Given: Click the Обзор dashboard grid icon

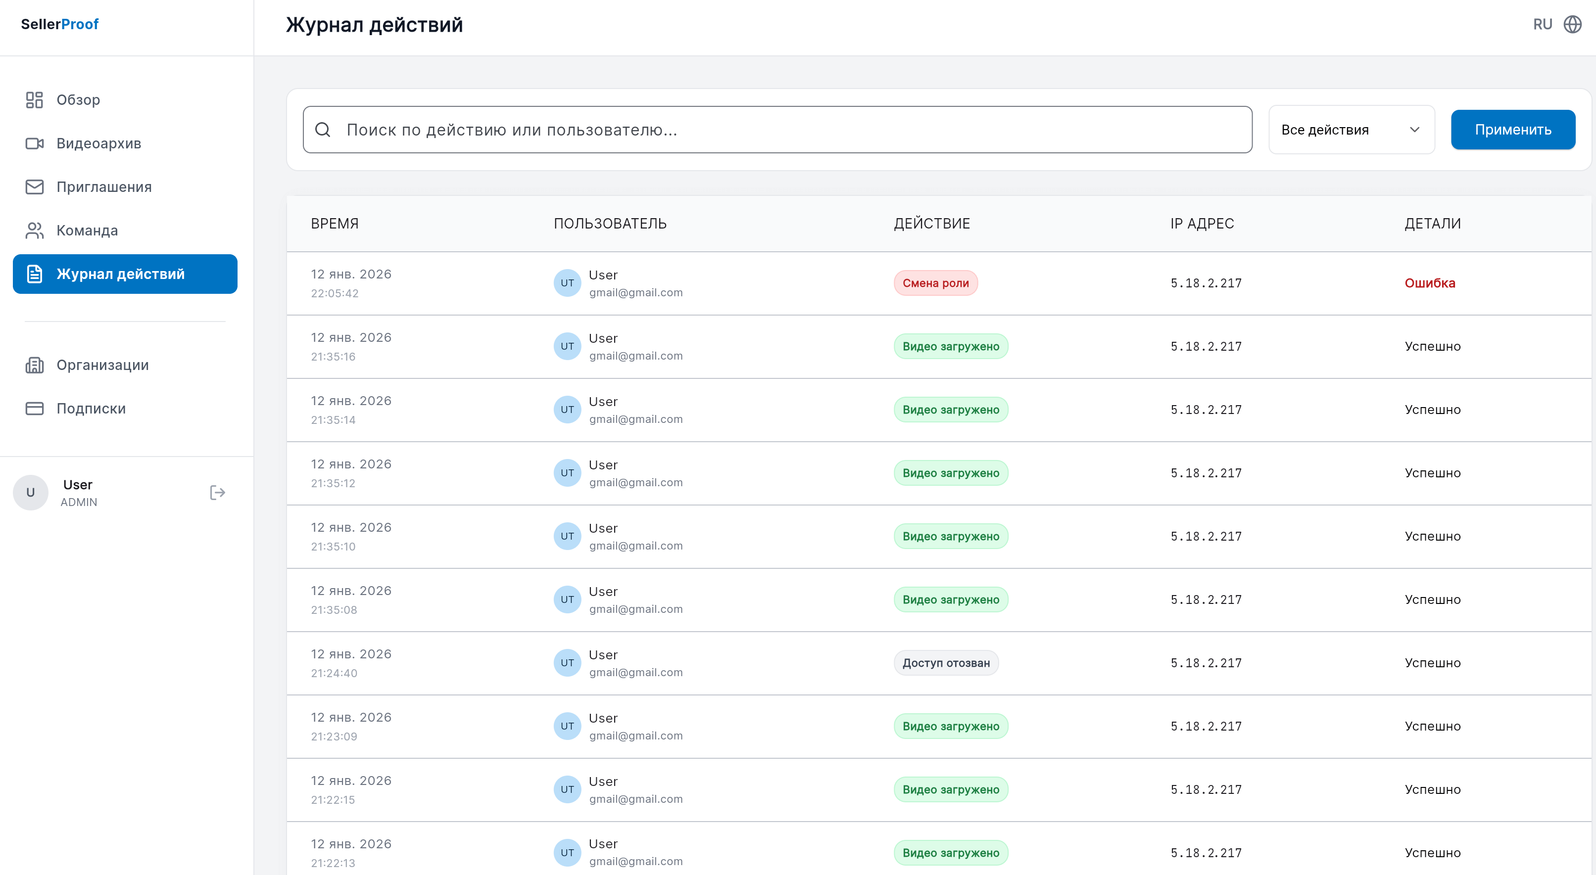Looking at the screenshot, I should click(34, 100).
